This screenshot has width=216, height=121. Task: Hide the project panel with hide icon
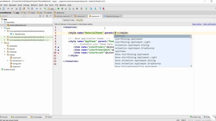tap(51, 16)
